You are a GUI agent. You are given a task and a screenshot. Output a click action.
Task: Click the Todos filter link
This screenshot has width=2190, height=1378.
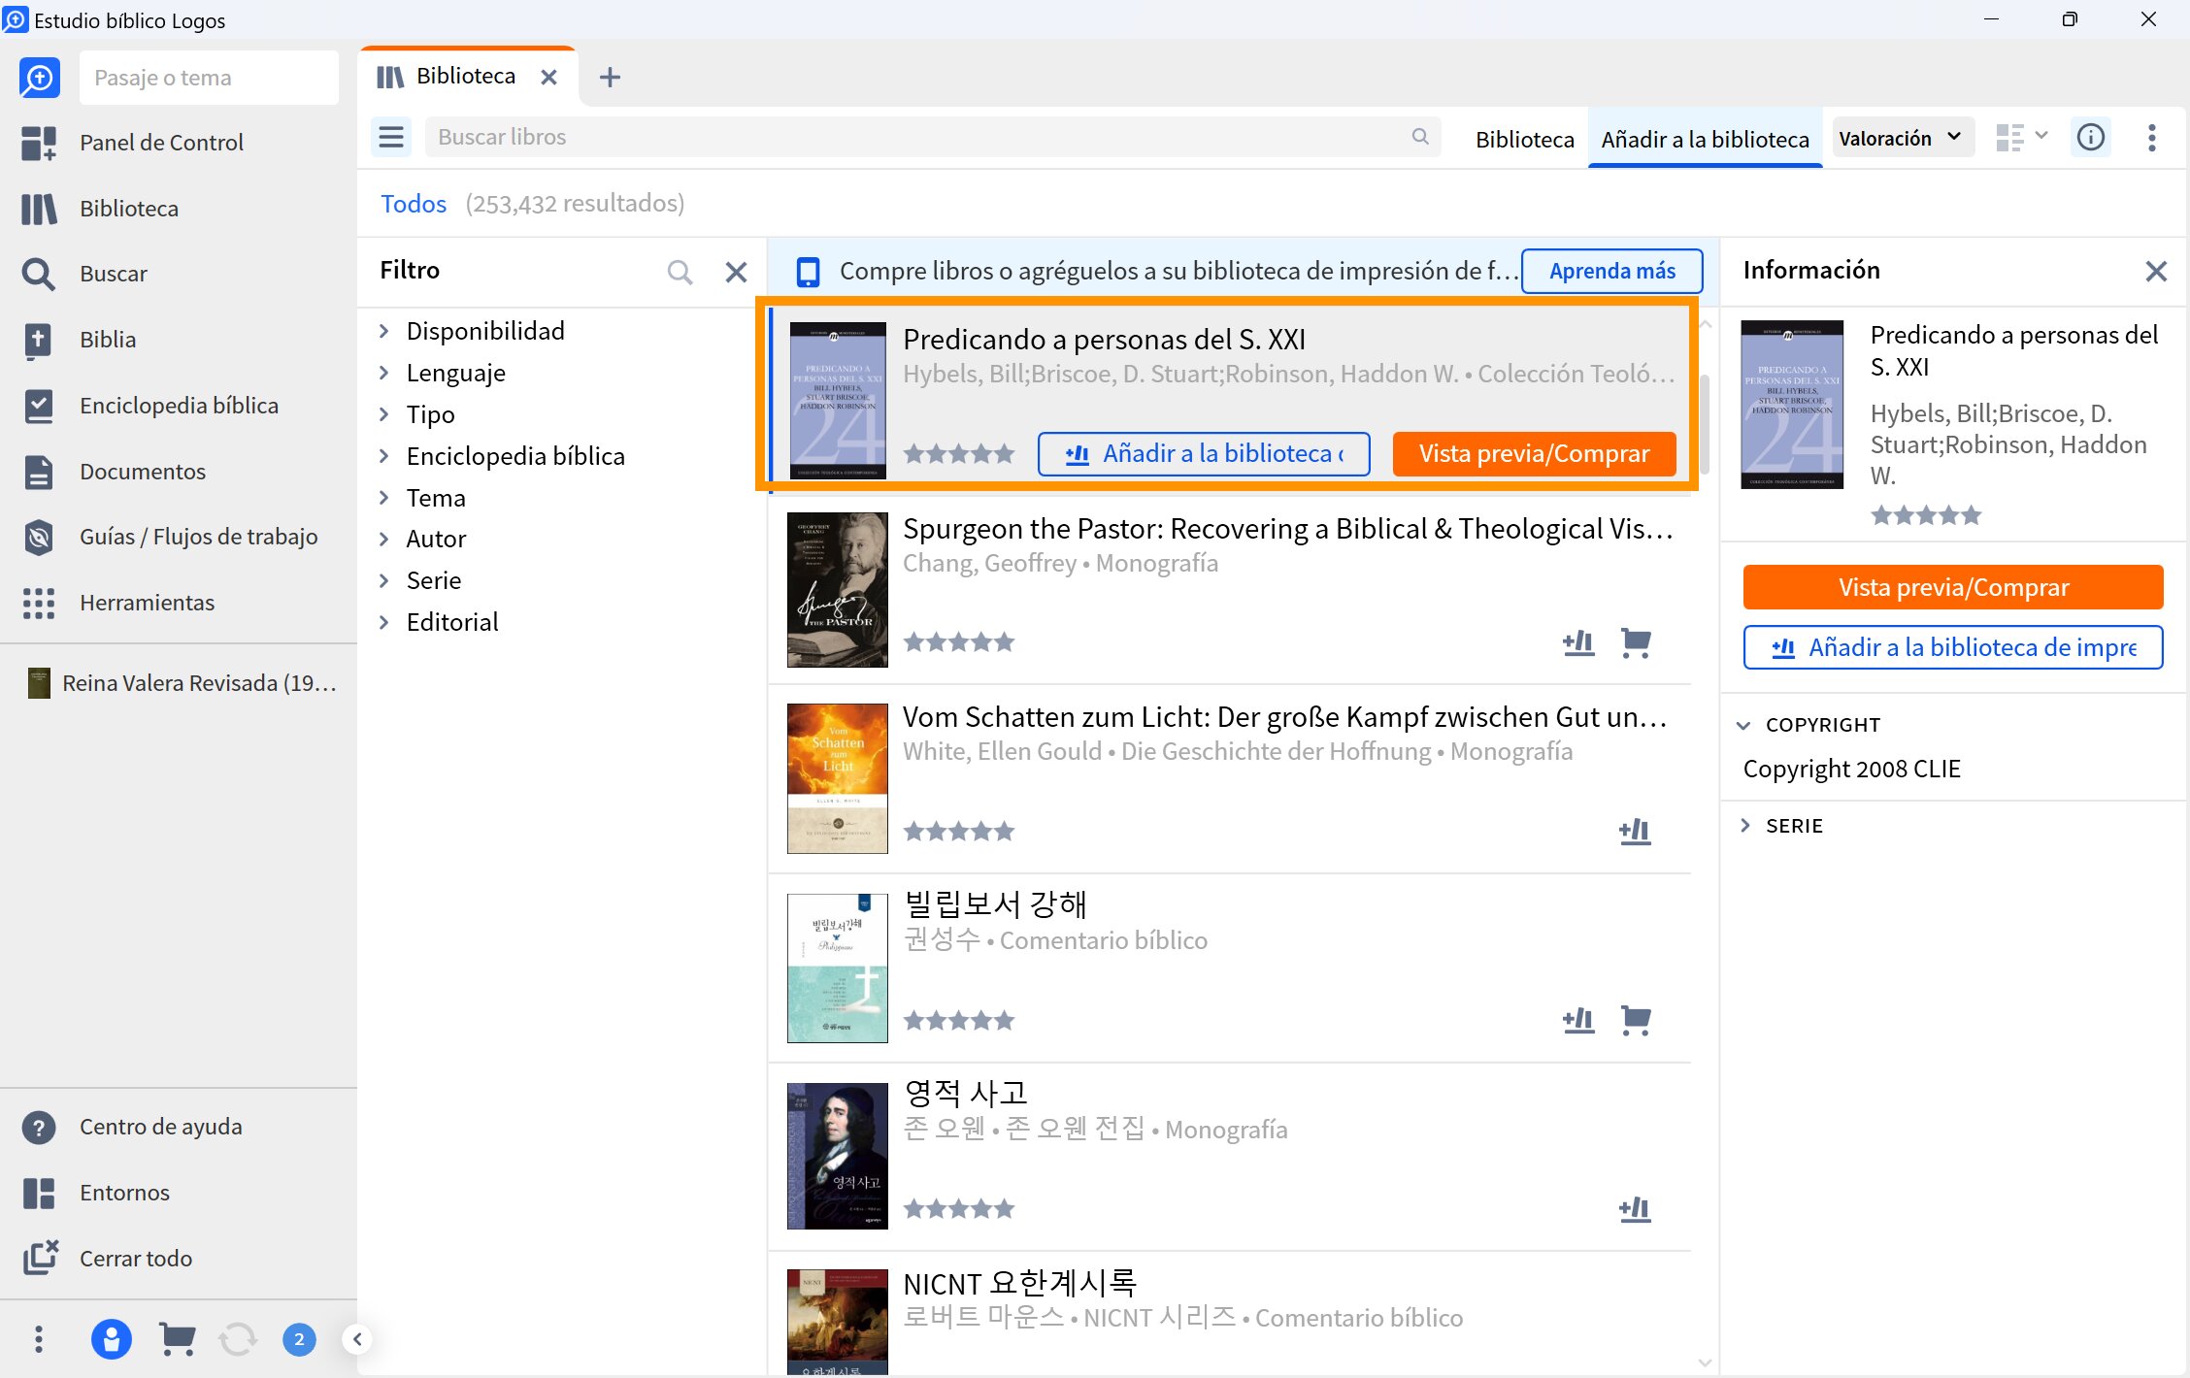coord(414,204)
